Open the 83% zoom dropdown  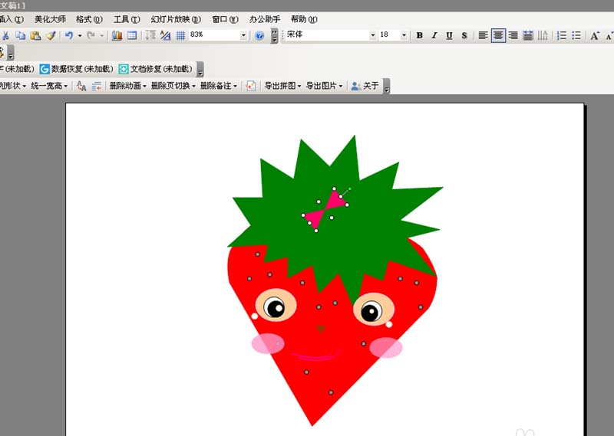(x=243, y=35)
